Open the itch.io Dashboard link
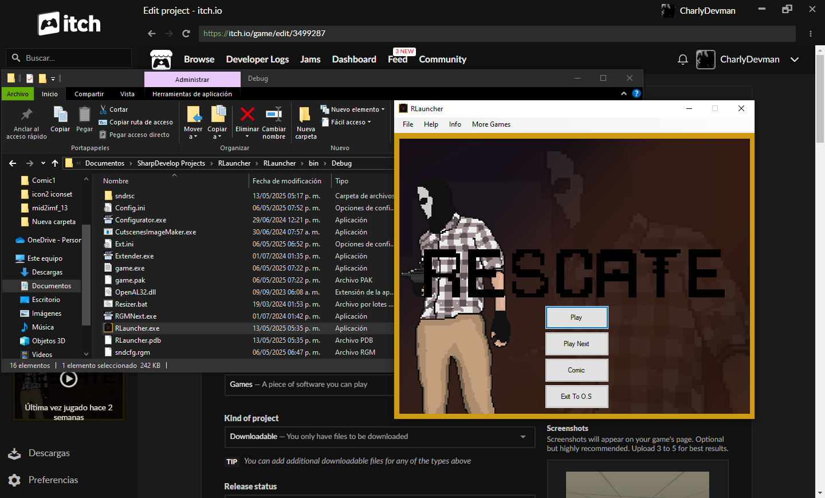The height and width of the screenshot is (498, 825). [x=354, y=60]
